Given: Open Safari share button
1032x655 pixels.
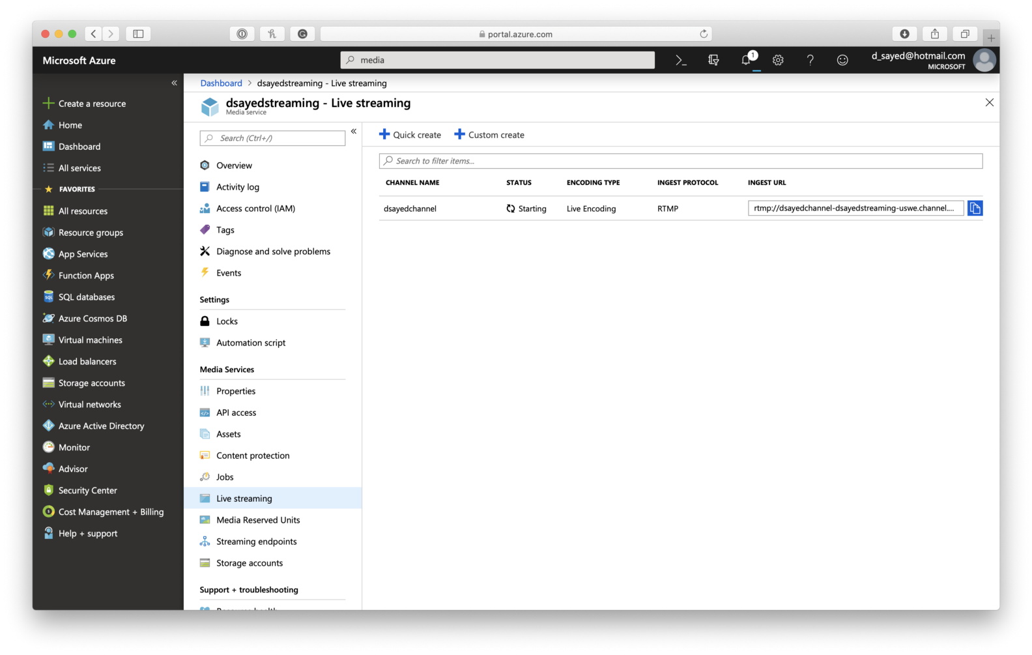Looking at the screenshot, I should coord(935,34).
